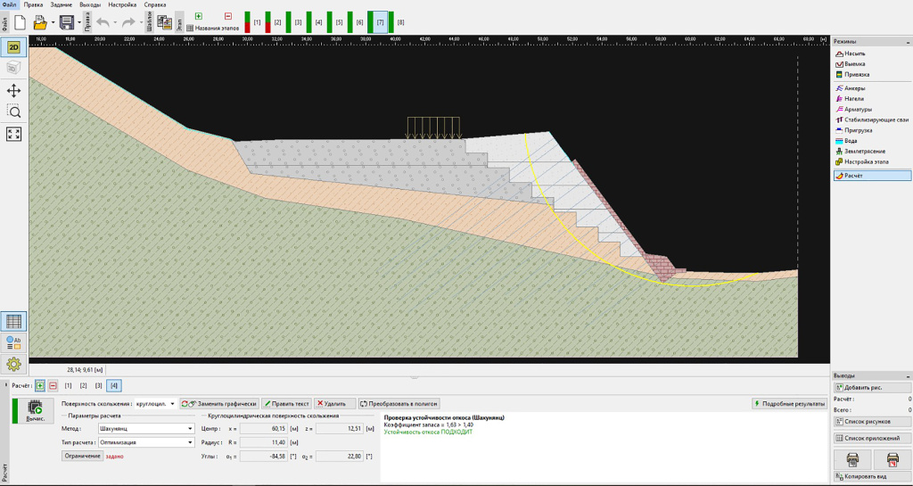This screenshot has width=913, height=486.
Task: Select construction stage [3]
Action: pyautogui.click(x=294, y=22)
